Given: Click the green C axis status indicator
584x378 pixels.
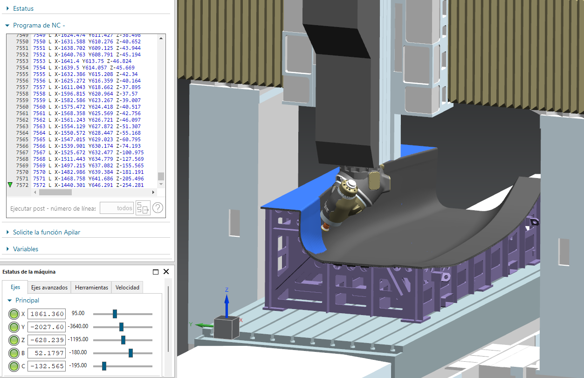Looking at the screenshot, I should (14, 366).
